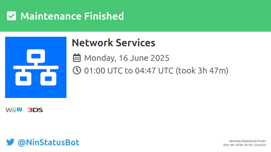Click the 2025-06-16T04:56 timestamp text

click(x=245, y=145)
